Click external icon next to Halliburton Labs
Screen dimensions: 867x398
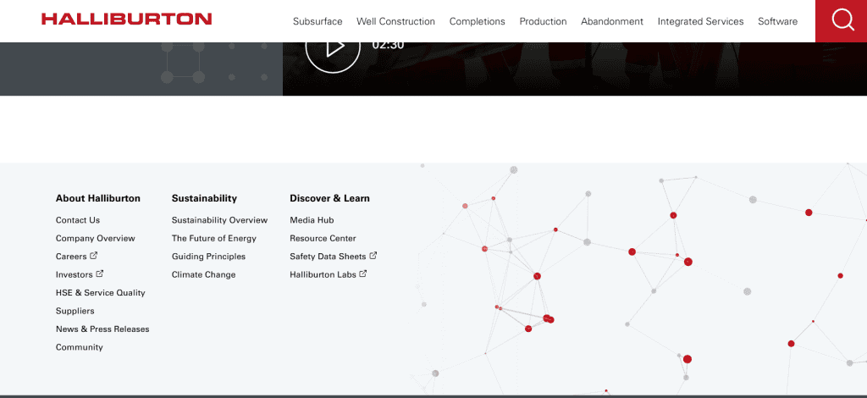tap(363, 274)
